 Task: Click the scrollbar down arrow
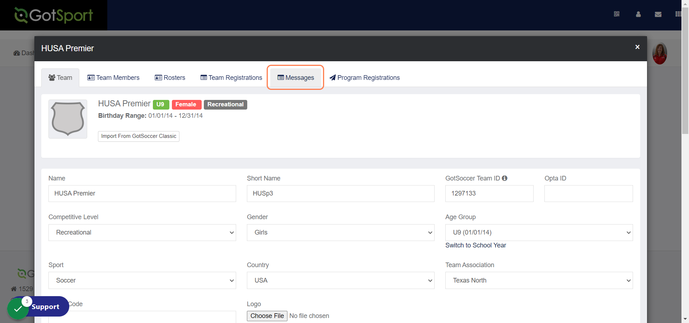685,319
